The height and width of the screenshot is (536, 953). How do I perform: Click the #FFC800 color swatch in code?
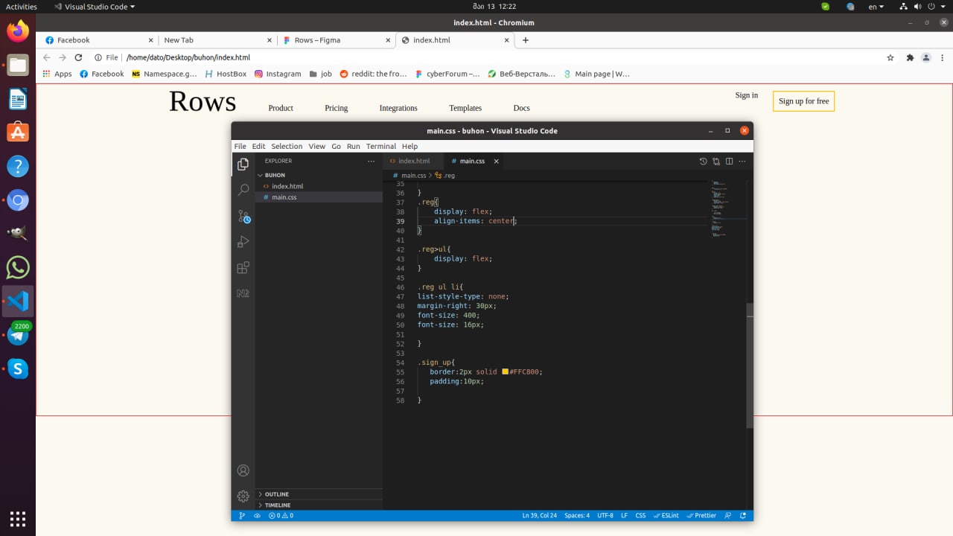(x=505, y=371)
